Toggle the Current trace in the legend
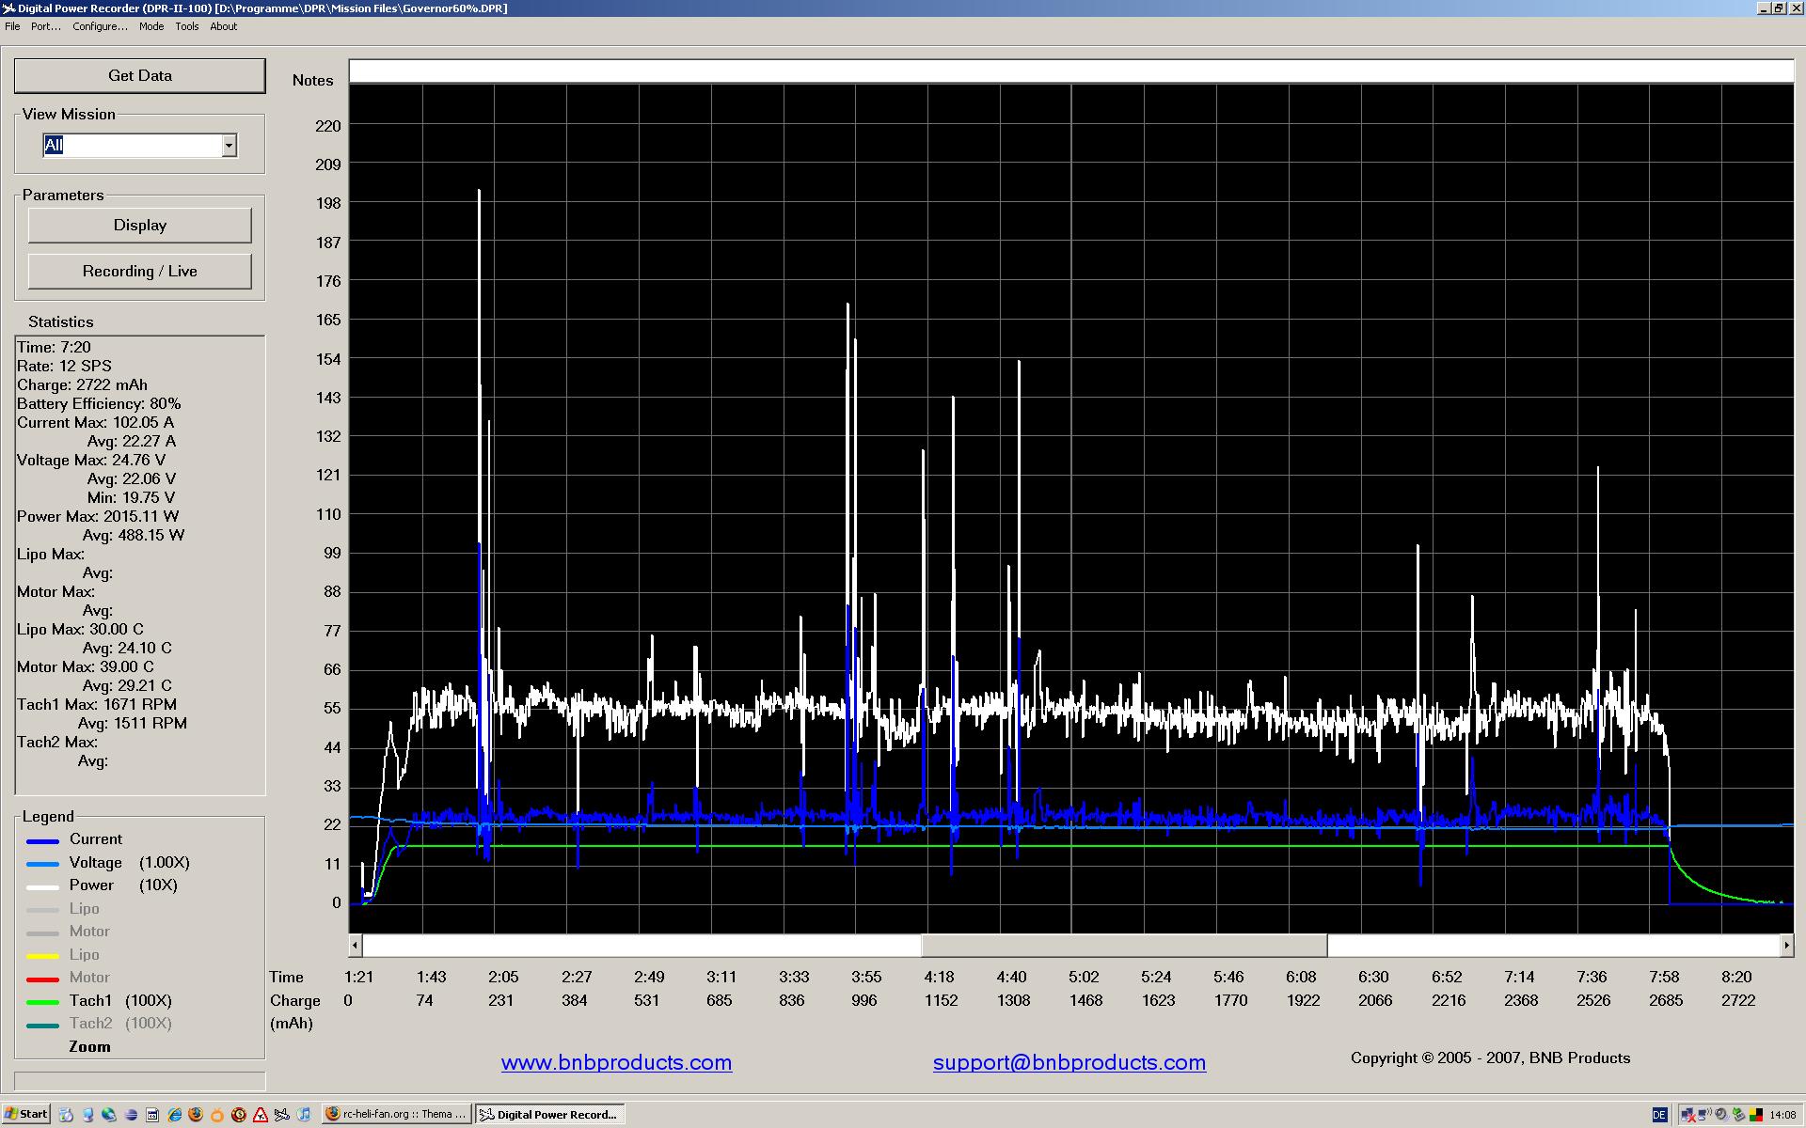Viewport: 1806px width, 1128px height. click(96, 839)
